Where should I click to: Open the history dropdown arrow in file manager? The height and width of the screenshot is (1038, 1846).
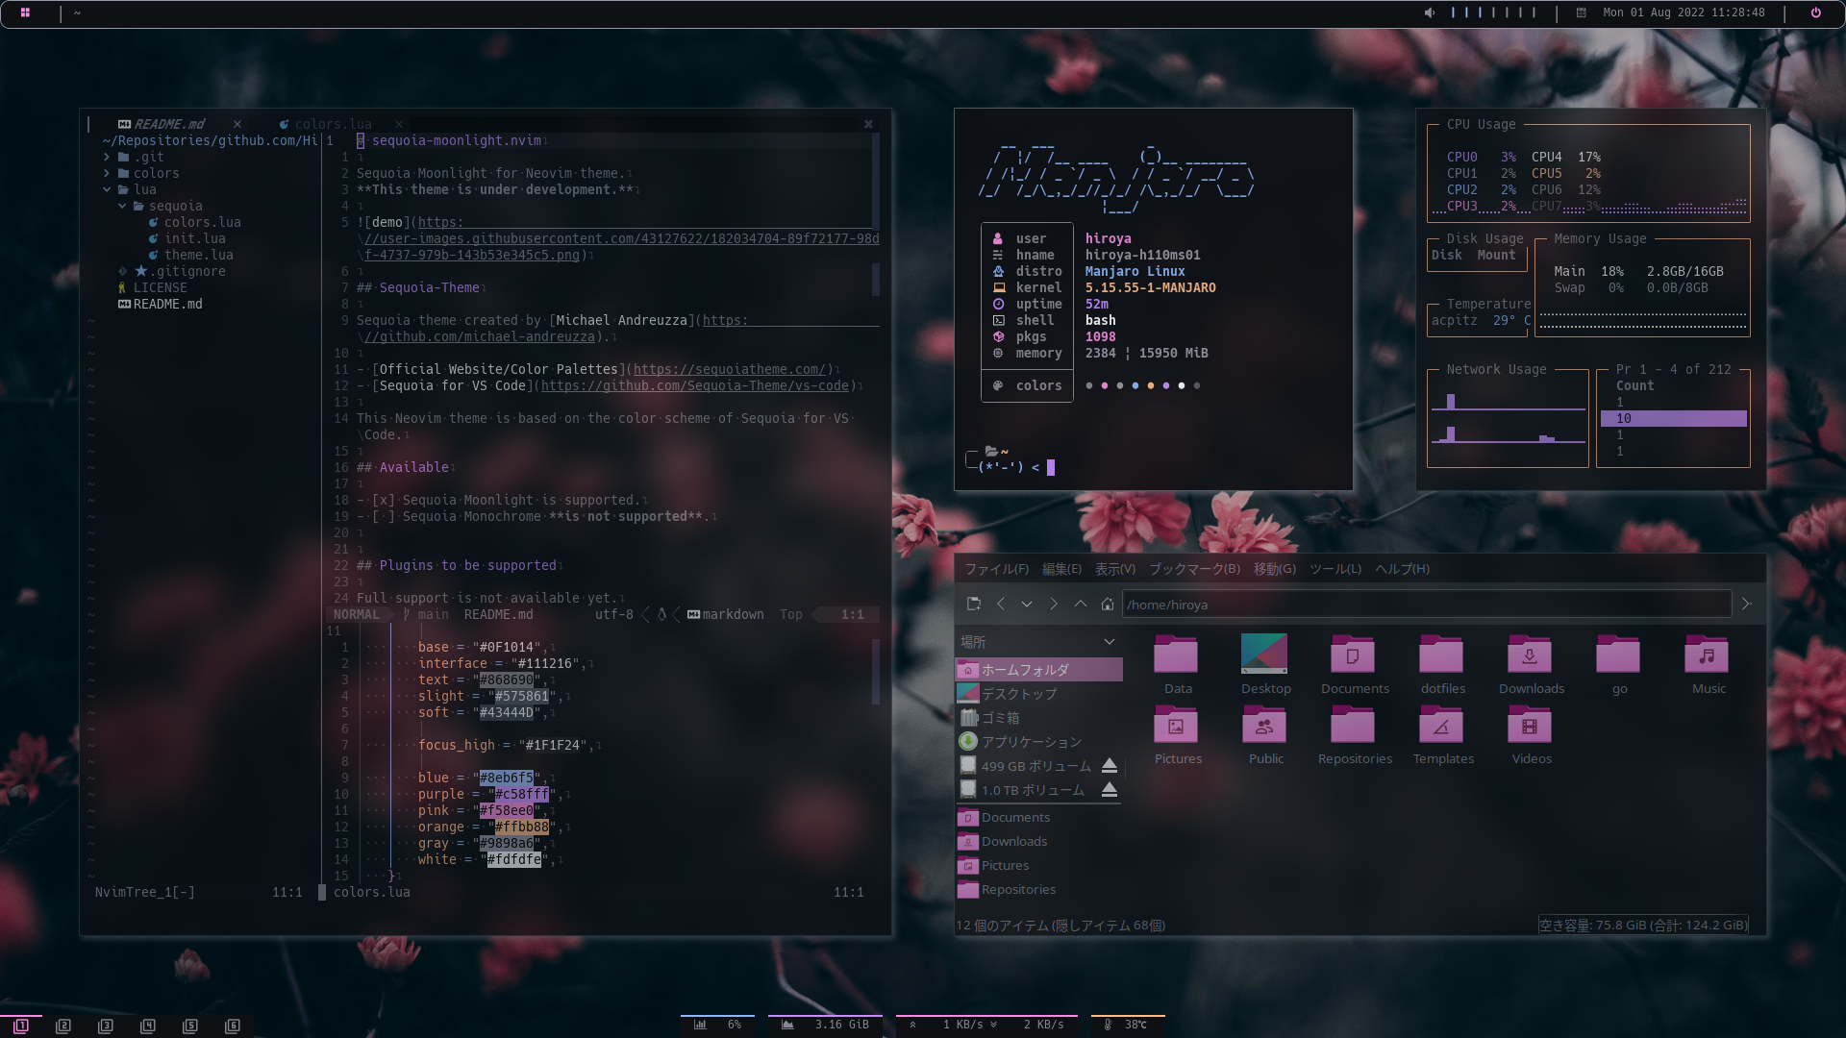pos(1027,604)
